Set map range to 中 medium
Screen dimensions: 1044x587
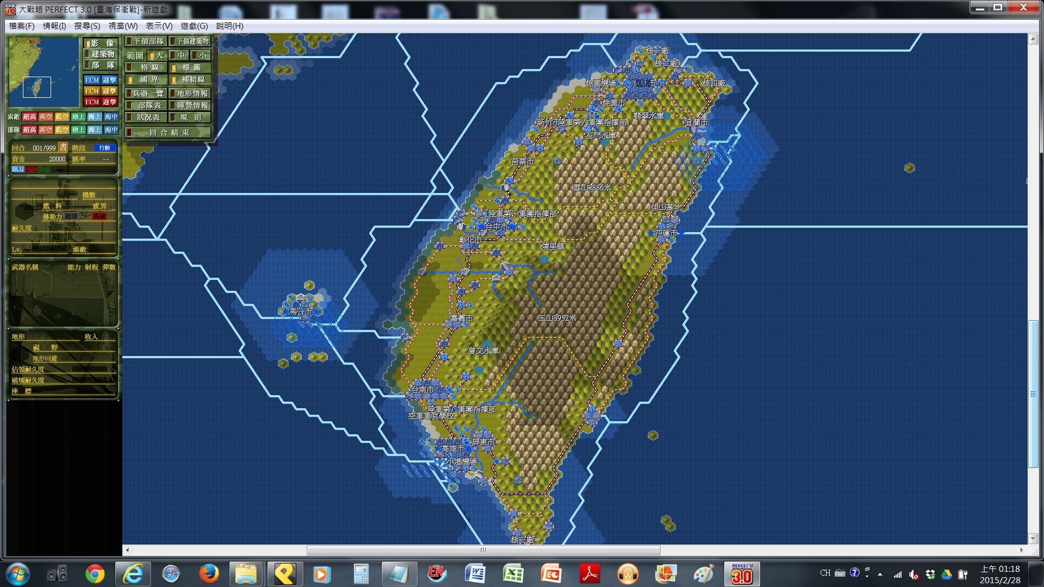(x=178, y=55)
